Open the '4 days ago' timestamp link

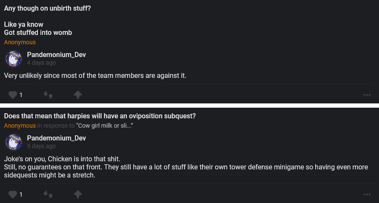tap(41, 63)
